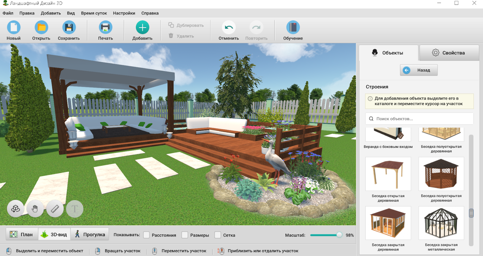Click the mouse icon beside Выделить и переместить объект
The height and width of the screenshot is (256, 483).
9,251
